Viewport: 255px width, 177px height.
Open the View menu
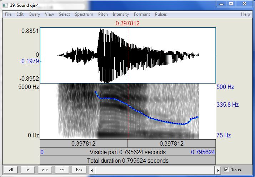click(49, 14)
